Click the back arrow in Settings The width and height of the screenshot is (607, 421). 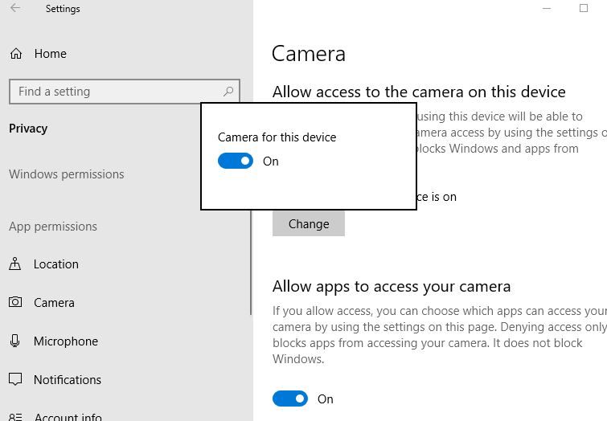[15, 9]
